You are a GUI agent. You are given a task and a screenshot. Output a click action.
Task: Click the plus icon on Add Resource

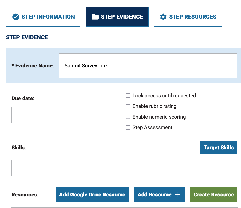pyautogui.click(x=177, y=195)
